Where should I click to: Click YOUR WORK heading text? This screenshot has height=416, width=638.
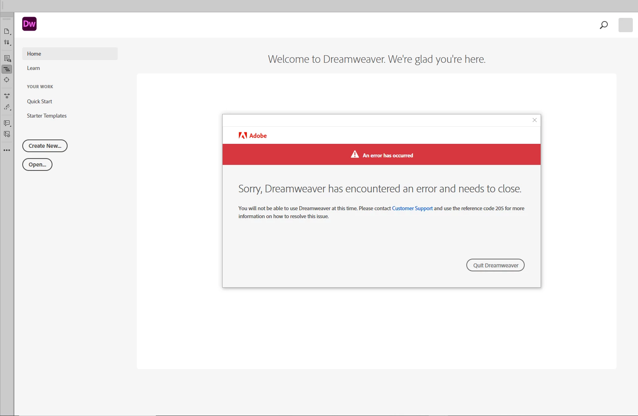40,87
